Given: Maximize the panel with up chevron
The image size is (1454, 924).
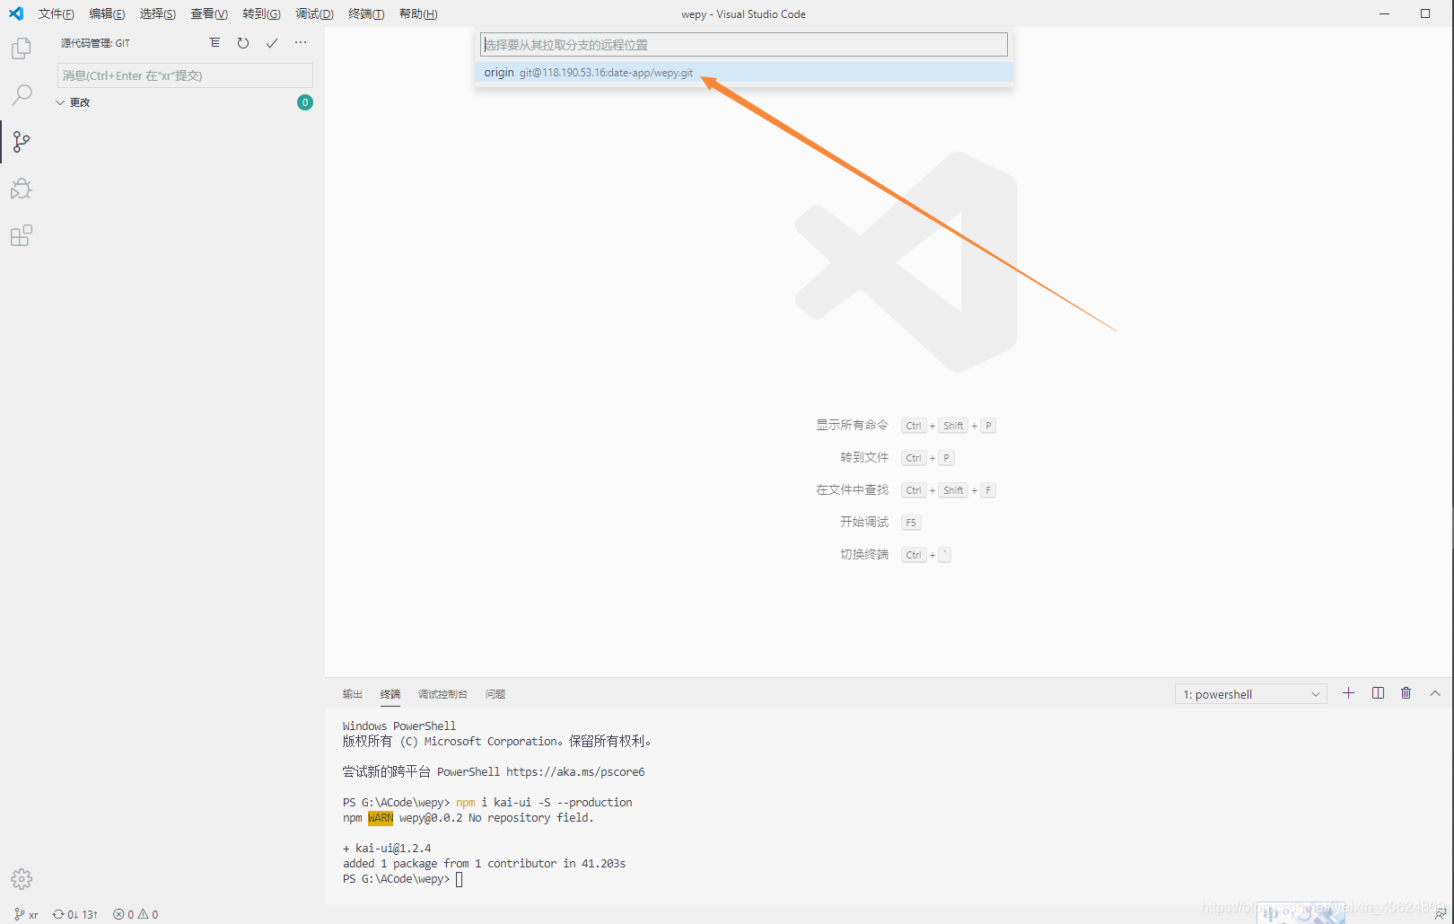Looking at the screenshot, I should [1435, 693].
